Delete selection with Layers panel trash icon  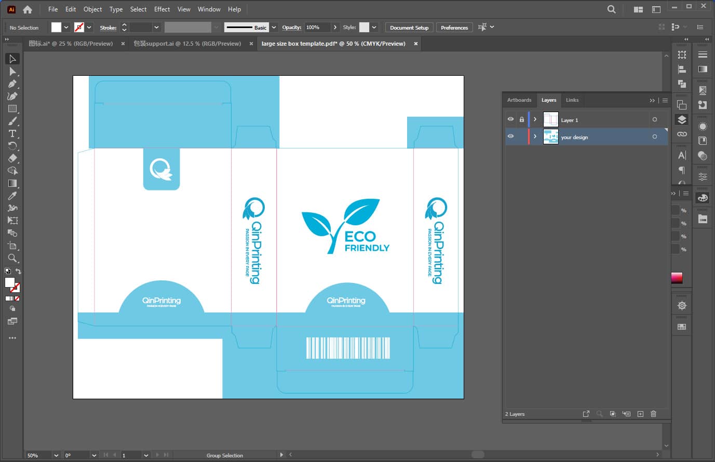click(654, 414)
